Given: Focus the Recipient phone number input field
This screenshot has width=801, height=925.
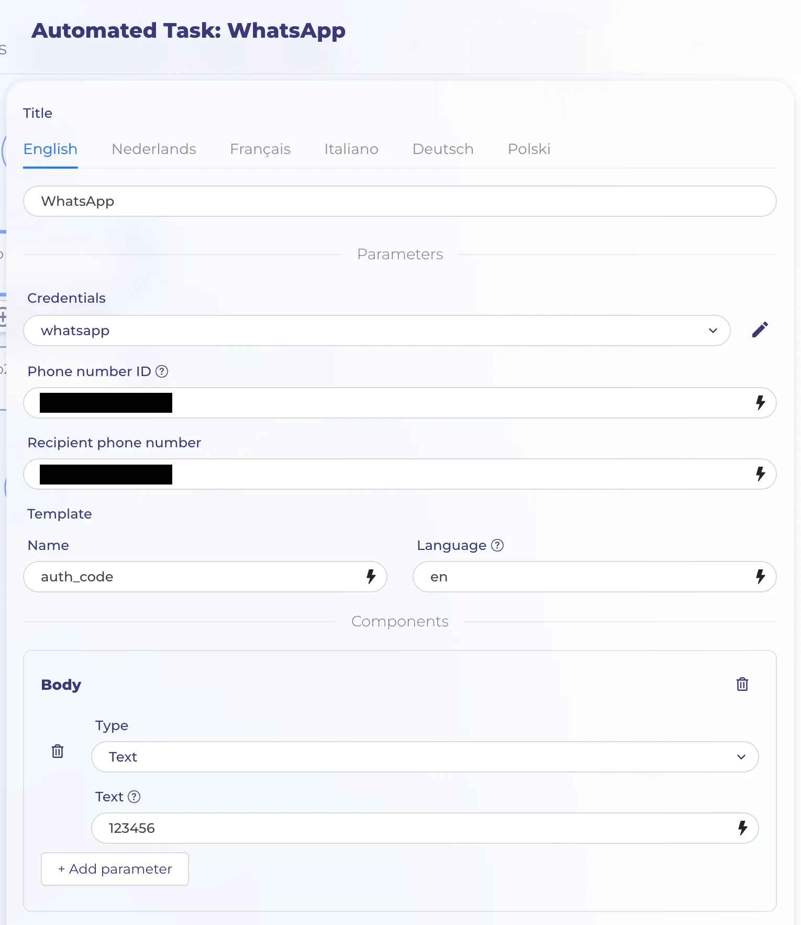Looking at the screenshot, I should point(400,474).
